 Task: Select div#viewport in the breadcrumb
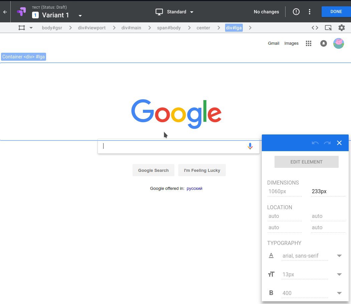[92, 28]
